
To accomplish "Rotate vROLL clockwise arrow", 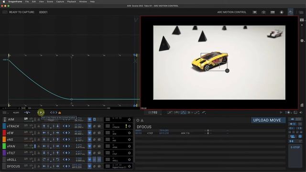I will click(44, 160).
